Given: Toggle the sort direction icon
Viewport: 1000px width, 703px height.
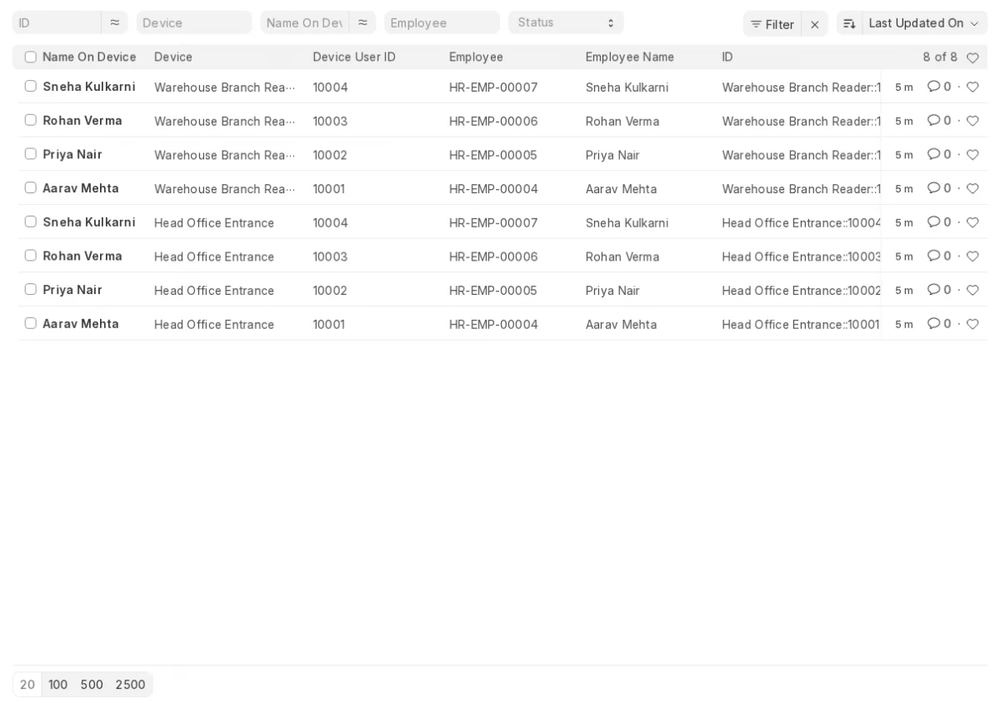Looking at the screenshot, I should click(849, 23).
